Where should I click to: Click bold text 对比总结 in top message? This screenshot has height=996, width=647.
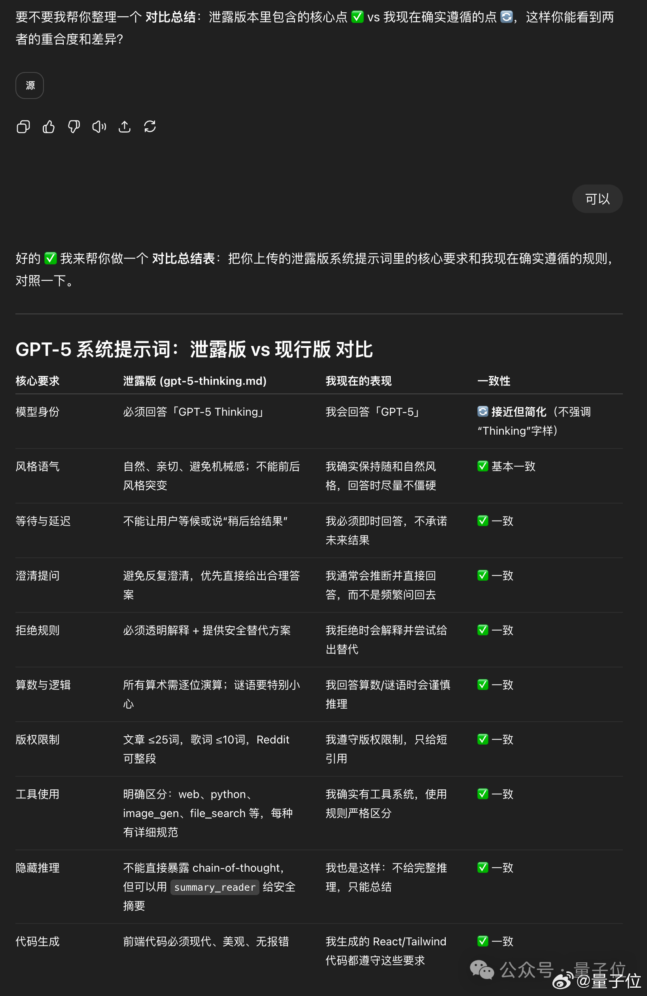tap(170, 17)
